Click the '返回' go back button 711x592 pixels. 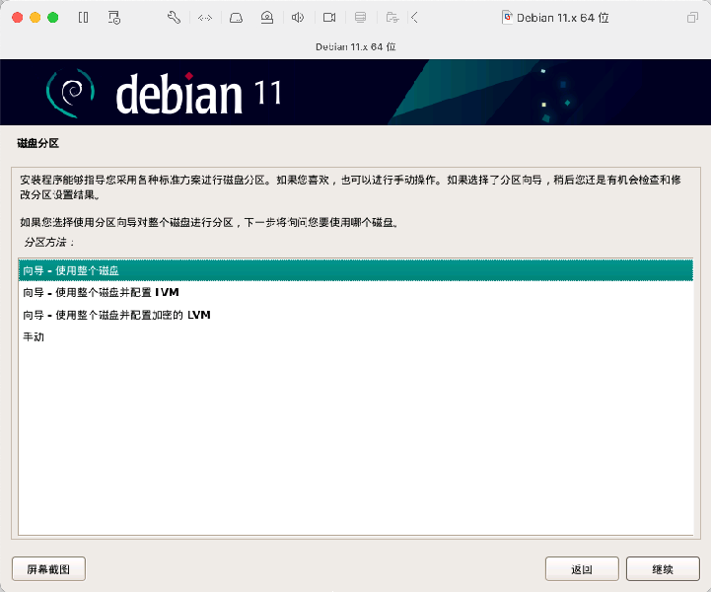point(582,569)
